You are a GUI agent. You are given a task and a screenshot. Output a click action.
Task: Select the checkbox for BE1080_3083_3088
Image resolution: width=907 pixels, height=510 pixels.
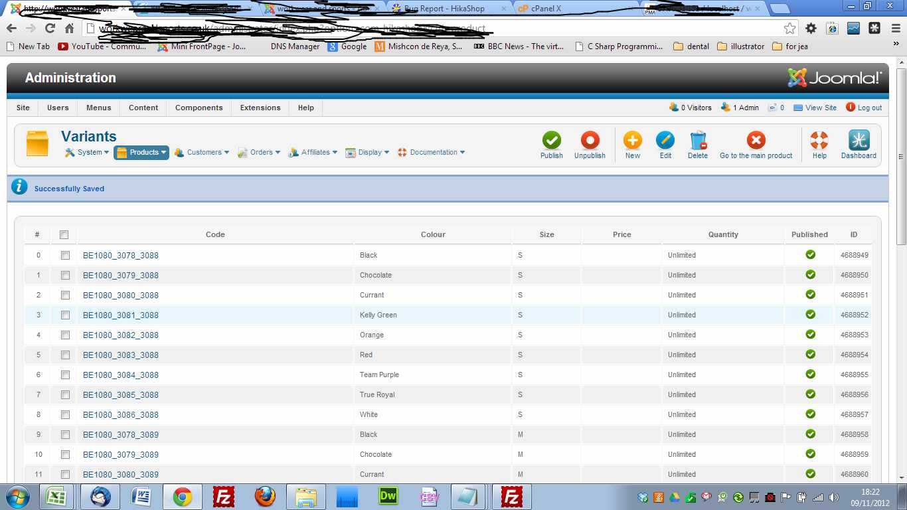65,355
